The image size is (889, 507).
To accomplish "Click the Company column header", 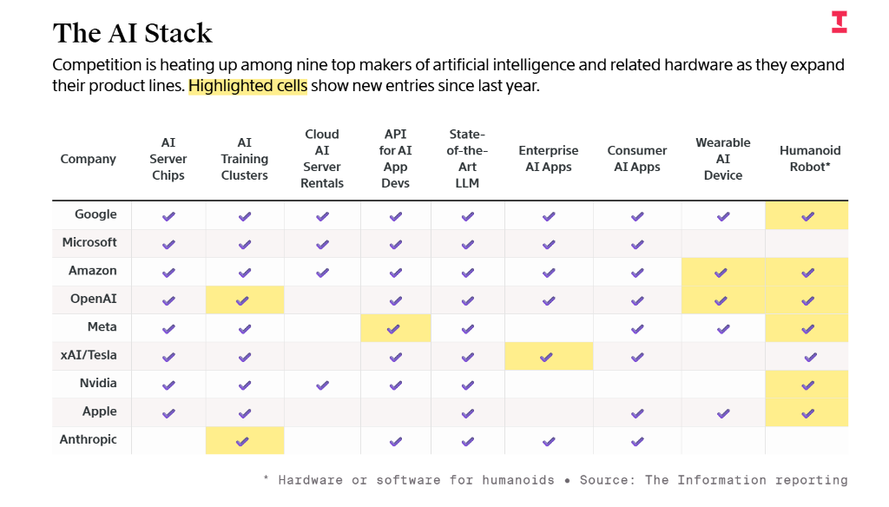I will click(x=88, y=159).
